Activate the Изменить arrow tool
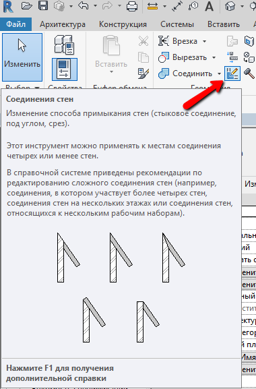 22,57
